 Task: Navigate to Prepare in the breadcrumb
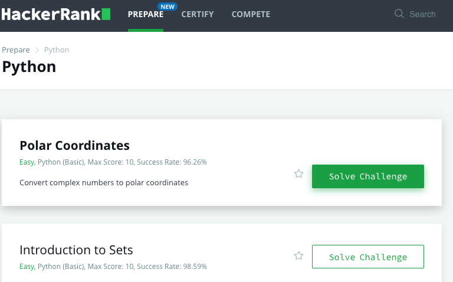point(16,50)
